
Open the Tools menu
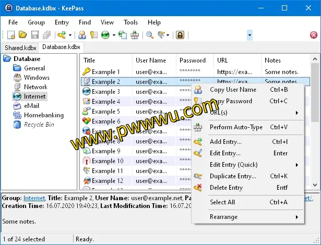tap(130, 22)
